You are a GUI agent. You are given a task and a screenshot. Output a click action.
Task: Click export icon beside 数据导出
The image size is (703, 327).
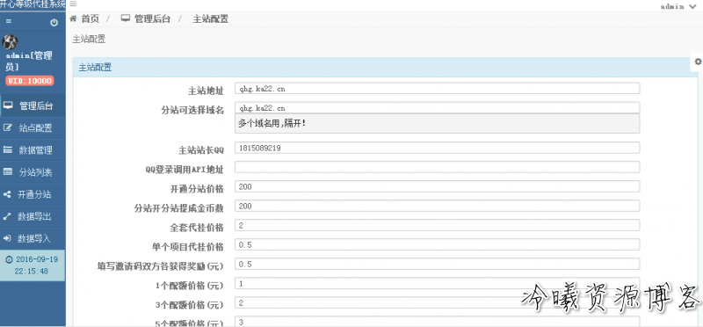coord(7,216)
